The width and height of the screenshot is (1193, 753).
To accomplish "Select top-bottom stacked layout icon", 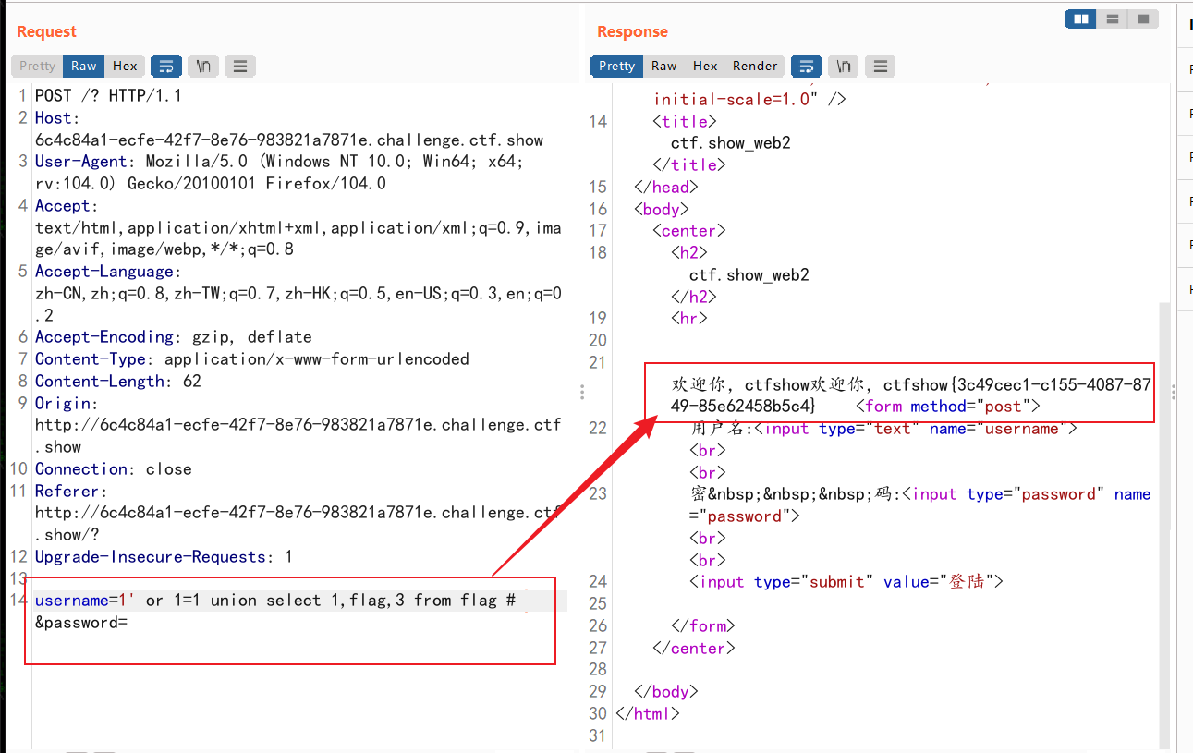I will 1113,18.
